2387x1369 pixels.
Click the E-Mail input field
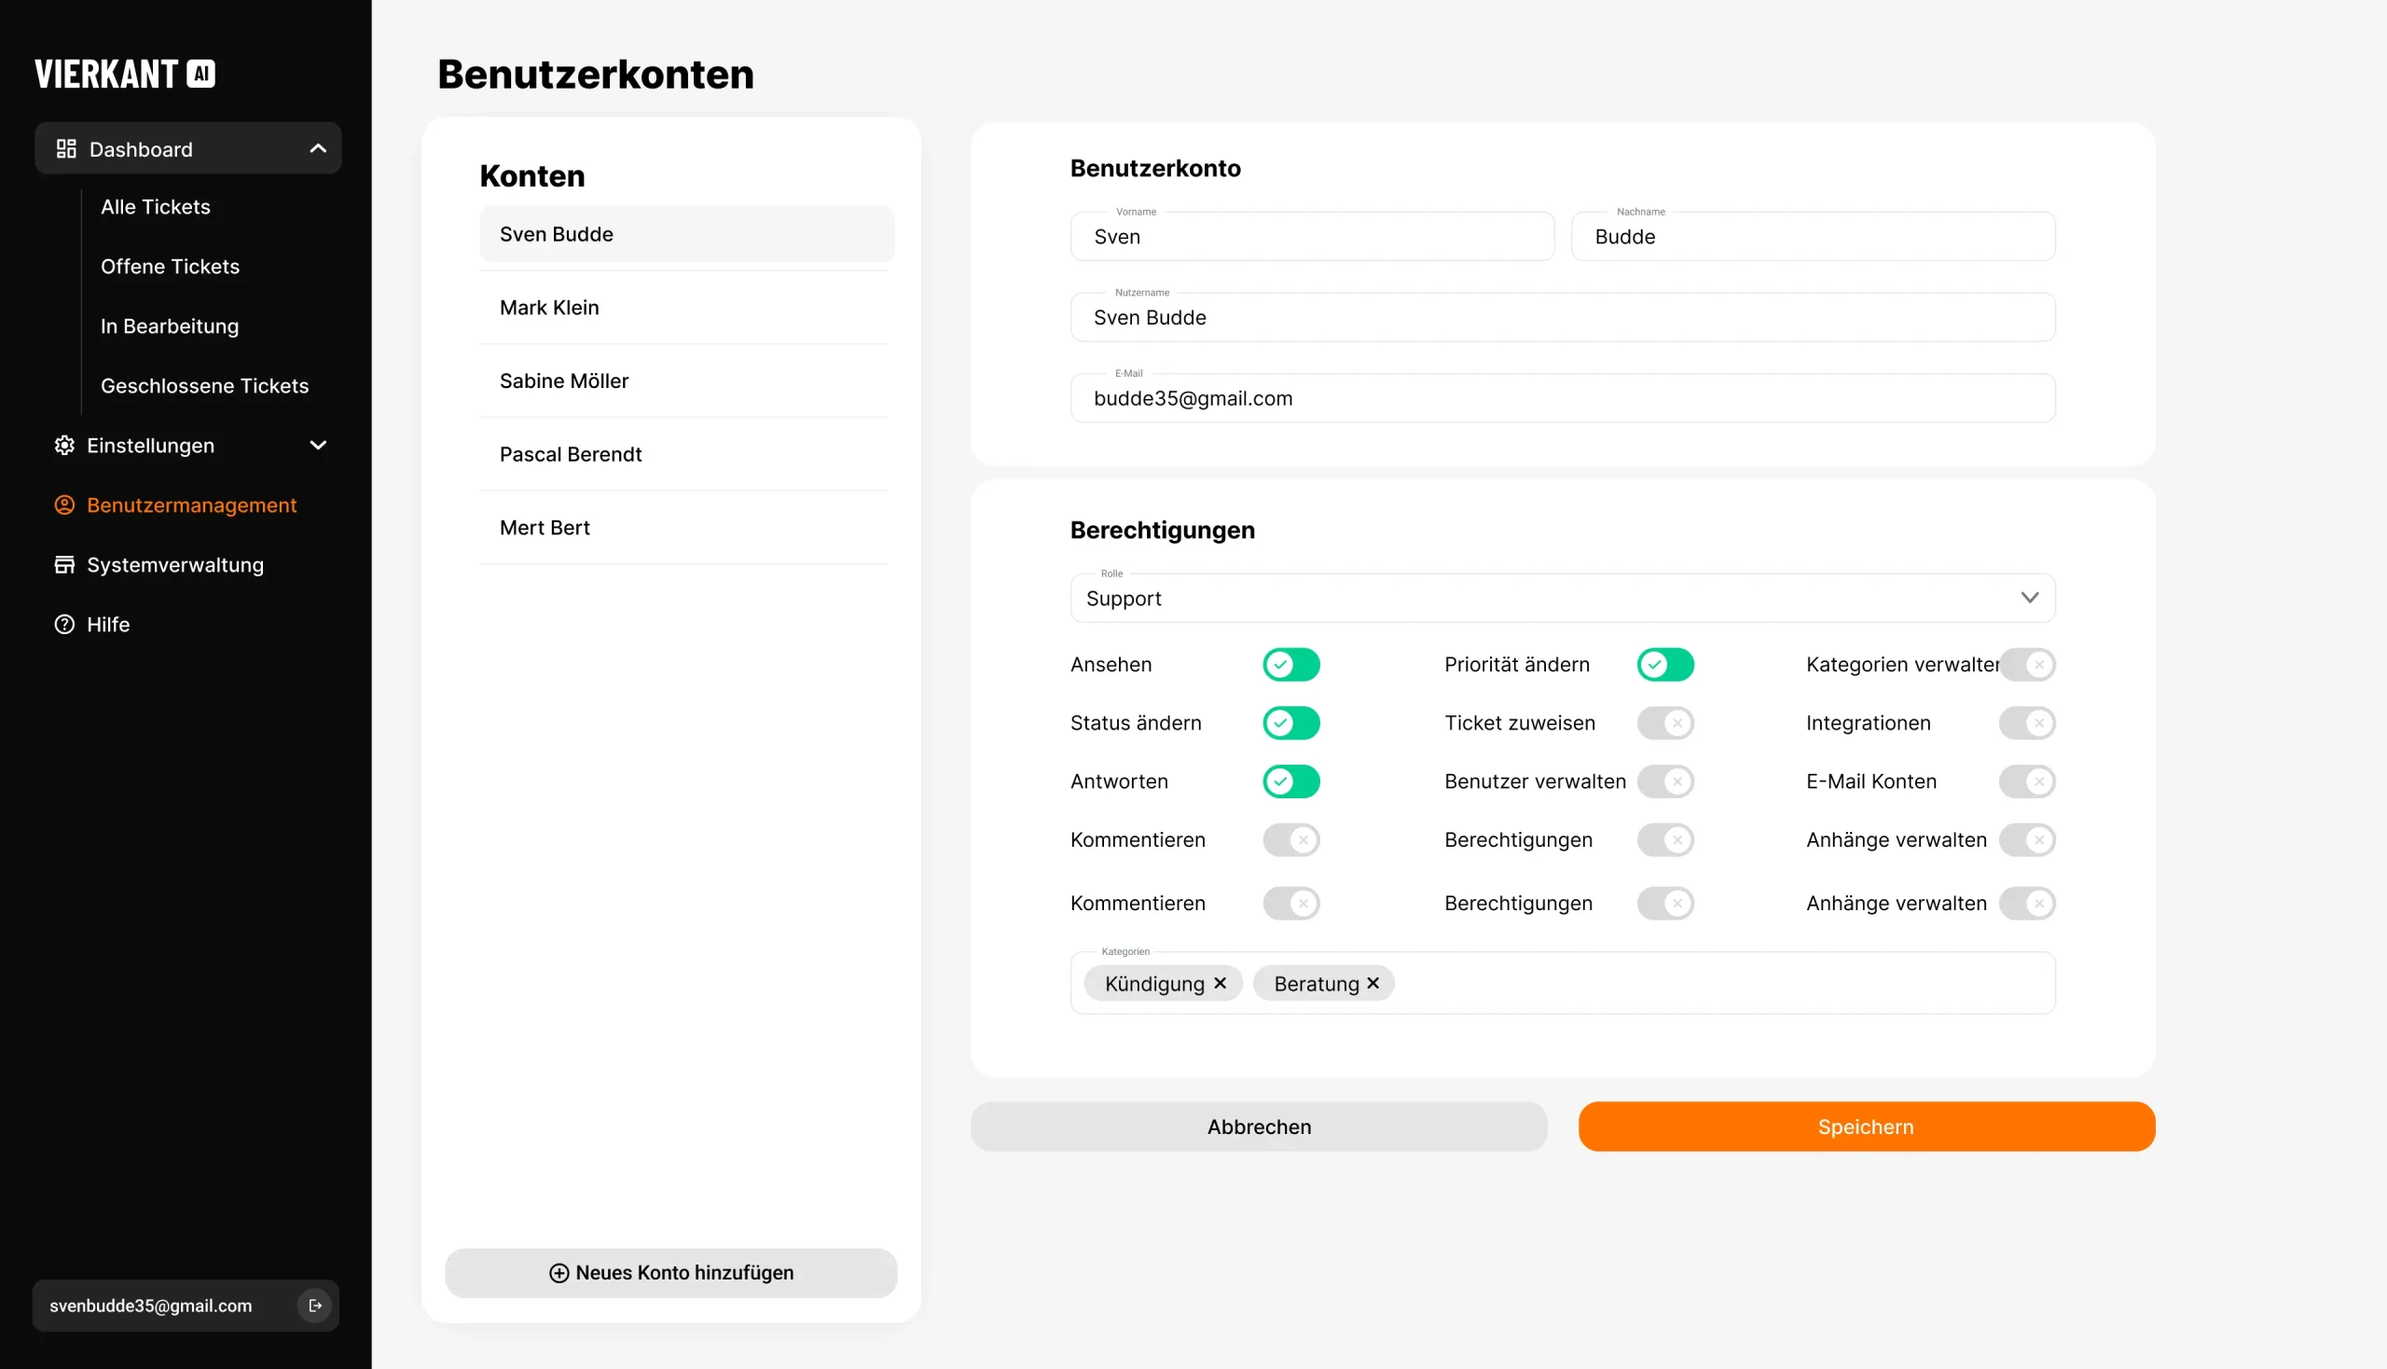[1562, 398]
